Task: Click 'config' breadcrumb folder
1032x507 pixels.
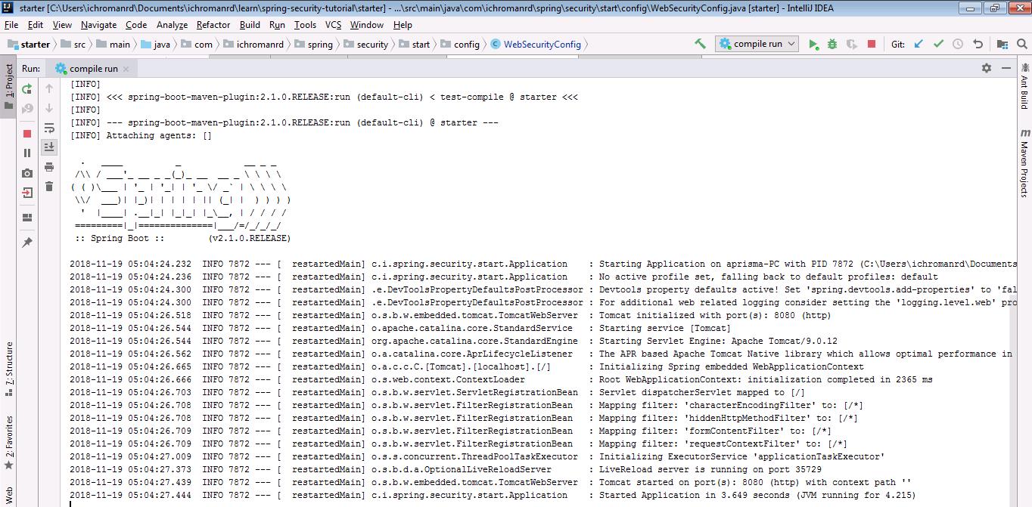Action: pos(460,44)
